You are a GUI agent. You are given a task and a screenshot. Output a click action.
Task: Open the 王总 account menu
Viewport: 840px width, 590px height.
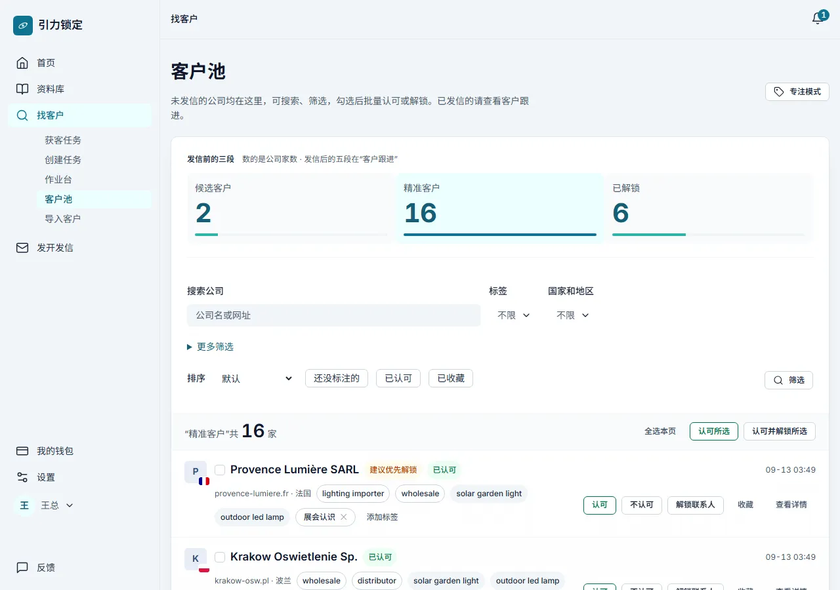point(44,505)
